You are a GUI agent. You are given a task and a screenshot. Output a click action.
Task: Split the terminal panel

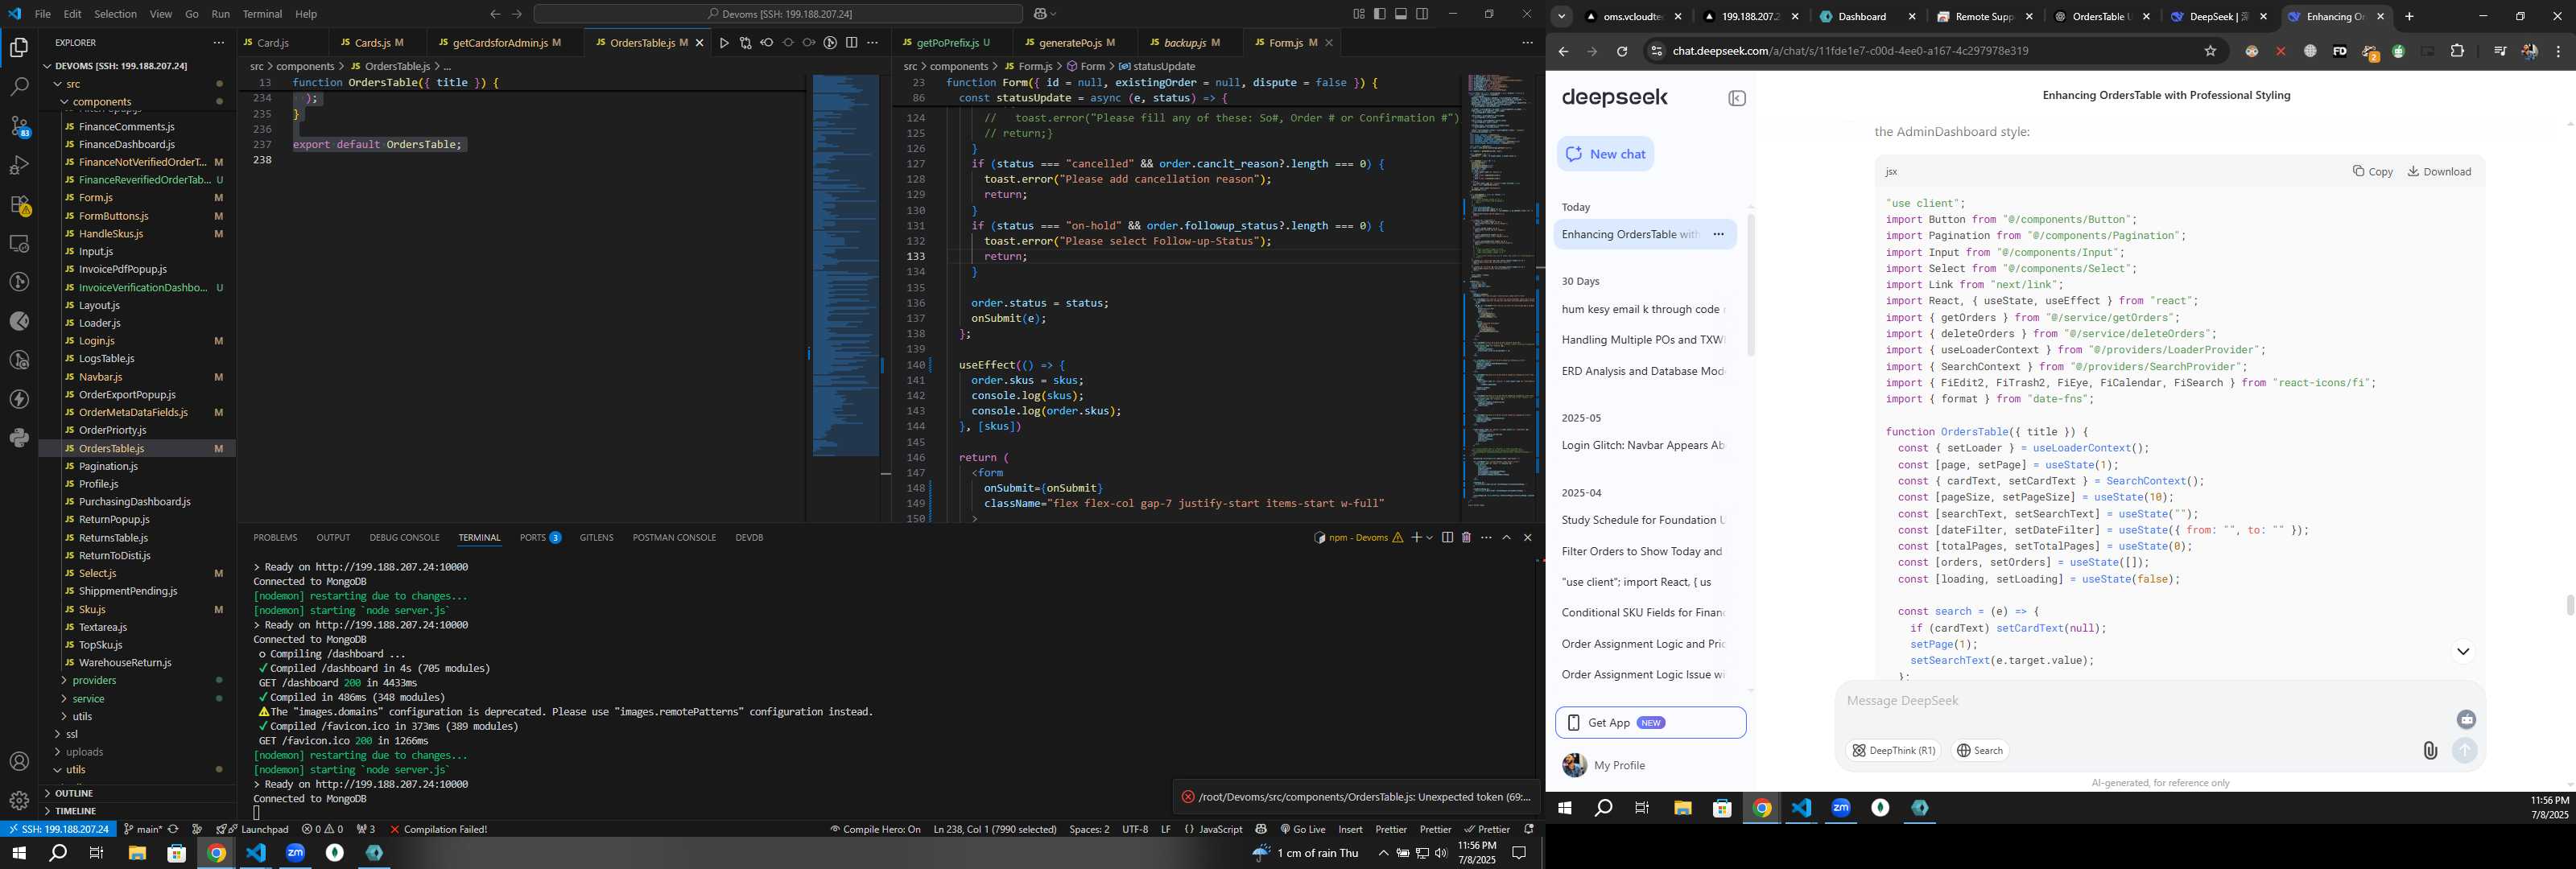pos(1447,538)
